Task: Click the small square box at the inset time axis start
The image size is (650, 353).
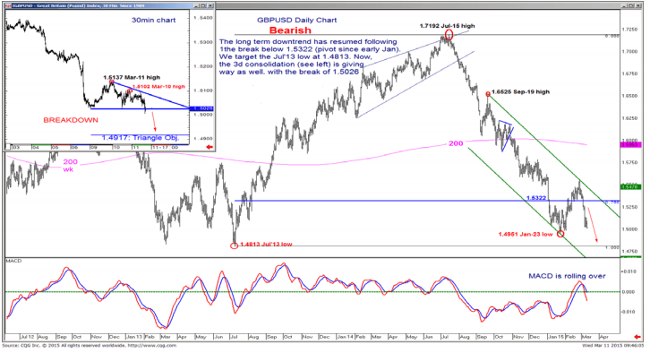Action: (8, 147)
